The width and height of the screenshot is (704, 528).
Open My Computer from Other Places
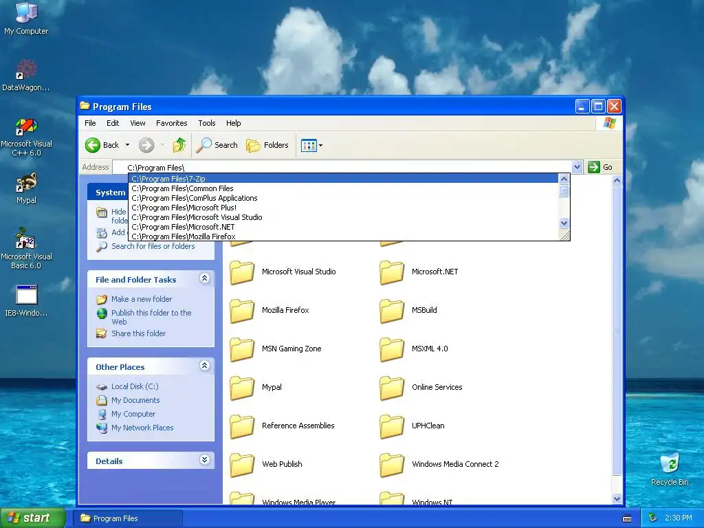[x=133, y=414]
